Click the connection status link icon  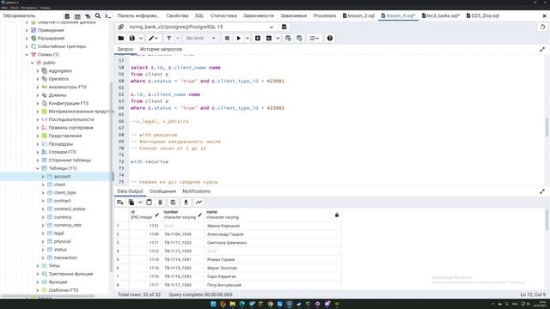click(x=120, y=27)
